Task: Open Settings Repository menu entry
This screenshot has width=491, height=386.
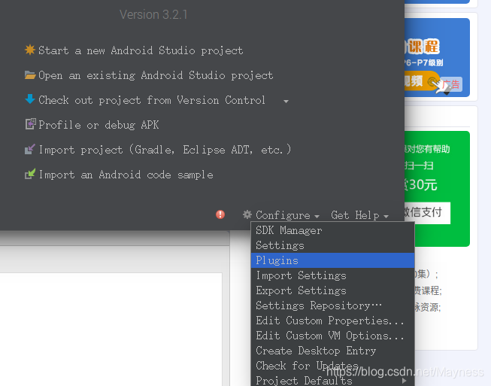Action: (332, 305)
